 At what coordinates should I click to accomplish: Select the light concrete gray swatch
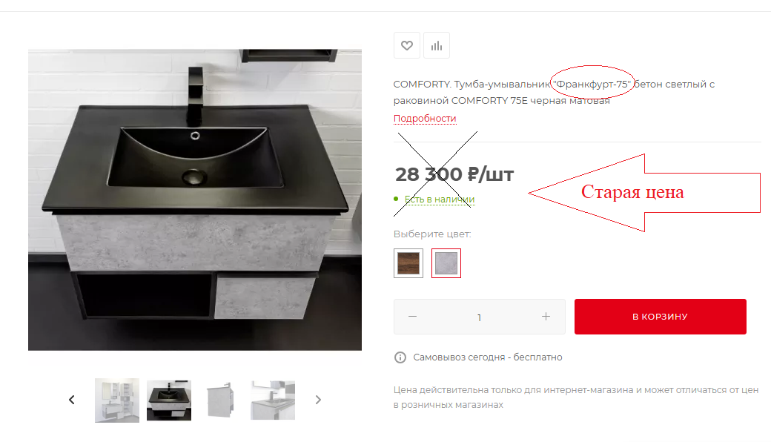pos(446,263)
